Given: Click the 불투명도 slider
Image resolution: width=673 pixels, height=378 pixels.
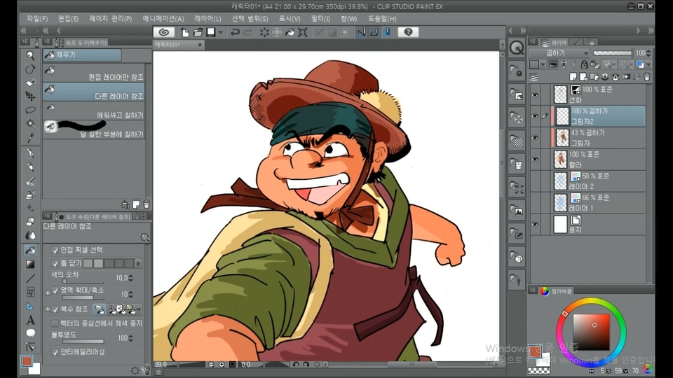Looking at the screenshot, I should [x=83, y=342].
